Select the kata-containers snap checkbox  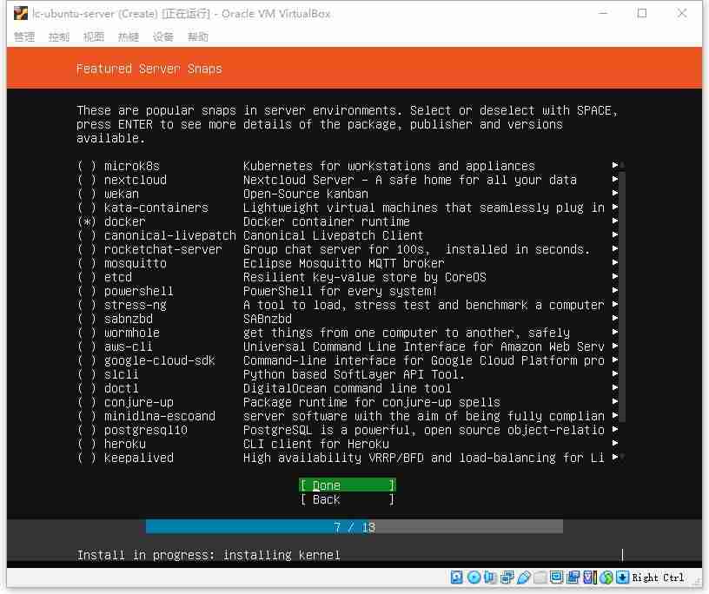point(87,208)
